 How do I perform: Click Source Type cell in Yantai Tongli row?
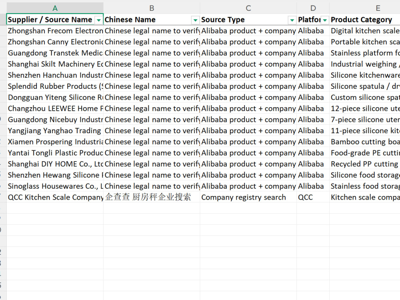(248, 153)
